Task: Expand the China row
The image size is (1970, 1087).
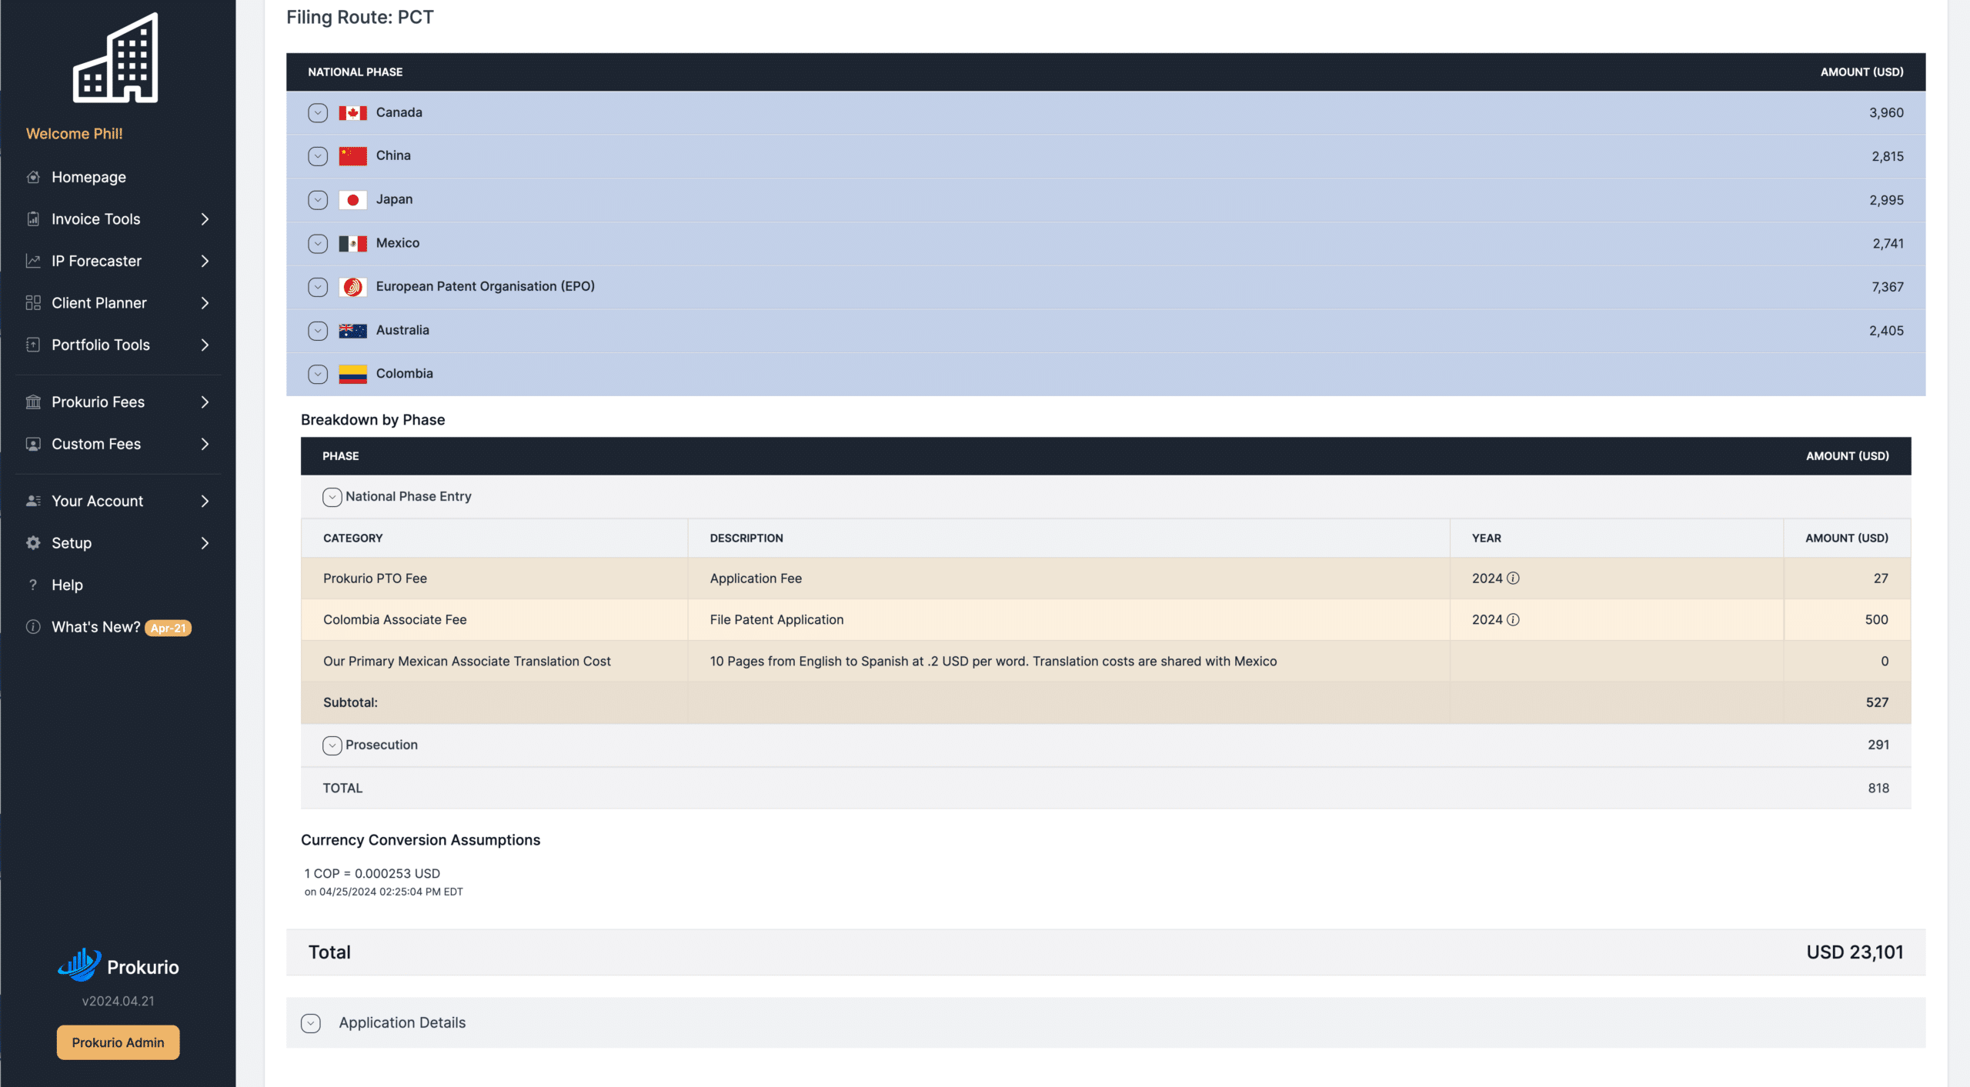Action: point(318,156)
